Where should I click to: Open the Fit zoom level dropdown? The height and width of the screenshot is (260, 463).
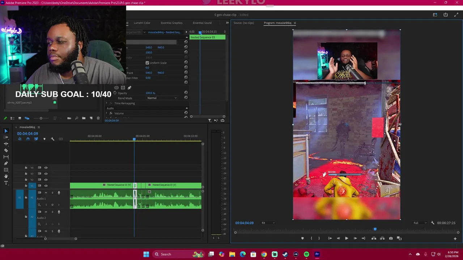coord(268,223)
